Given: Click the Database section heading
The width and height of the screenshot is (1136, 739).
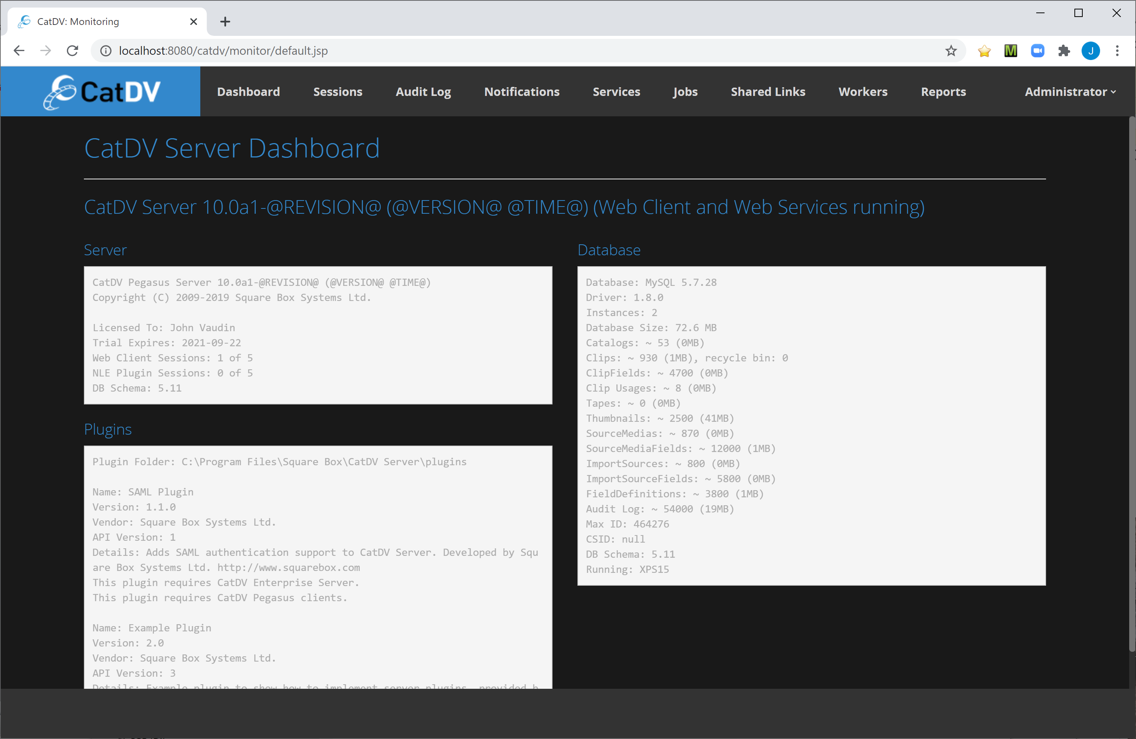Looking at the screenshot, I should coord(608,250).
